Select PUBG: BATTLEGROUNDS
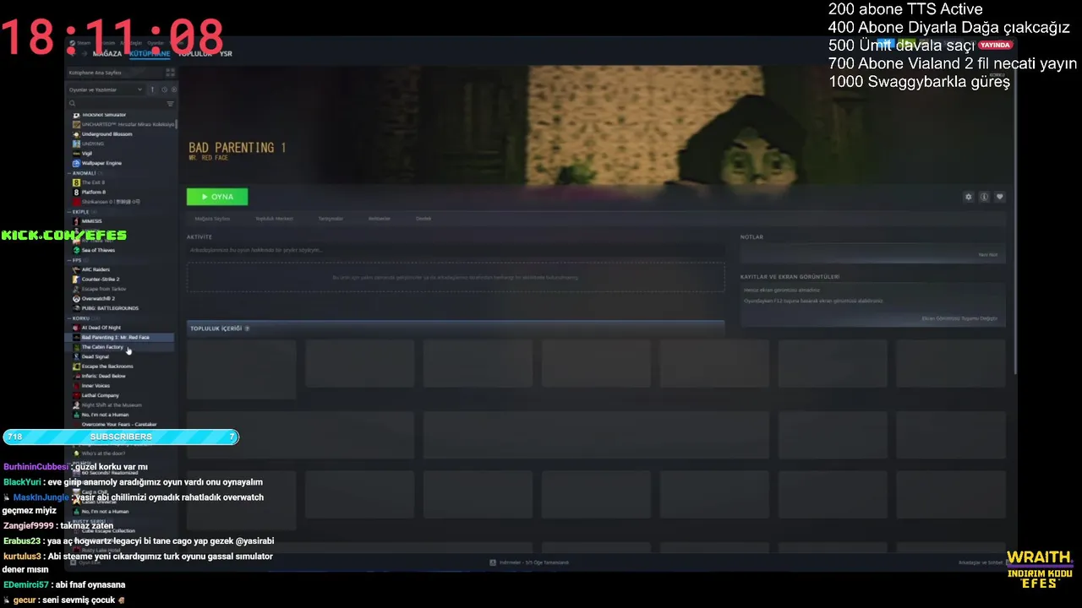 (x=110, y=308)
